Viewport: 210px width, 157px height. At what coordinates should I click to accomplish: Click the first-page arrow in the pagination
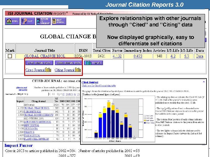(49, 94)
